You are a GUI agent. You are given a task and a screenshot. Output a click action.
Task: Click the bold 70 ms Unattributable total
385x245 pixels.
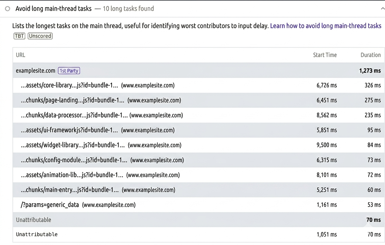[x=374, y=220]
